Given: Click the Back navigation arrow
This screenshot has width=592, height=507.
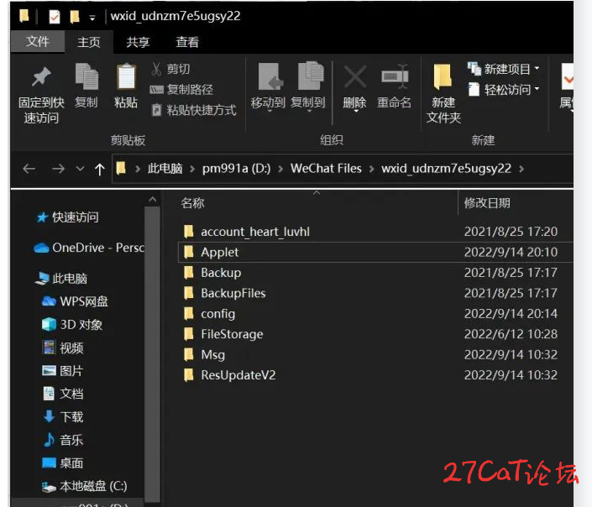Looking at the screenshot, I should (x=29, y=169).
